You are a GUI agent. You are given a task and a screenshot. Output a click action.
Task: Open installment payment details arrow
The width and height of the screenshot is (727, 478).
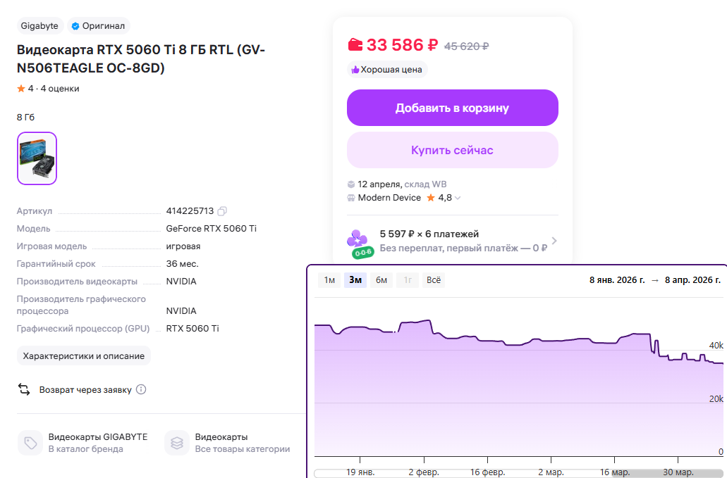[554, 241]
